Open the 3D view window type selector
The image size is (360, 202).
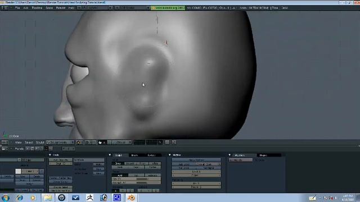point(5,143)
